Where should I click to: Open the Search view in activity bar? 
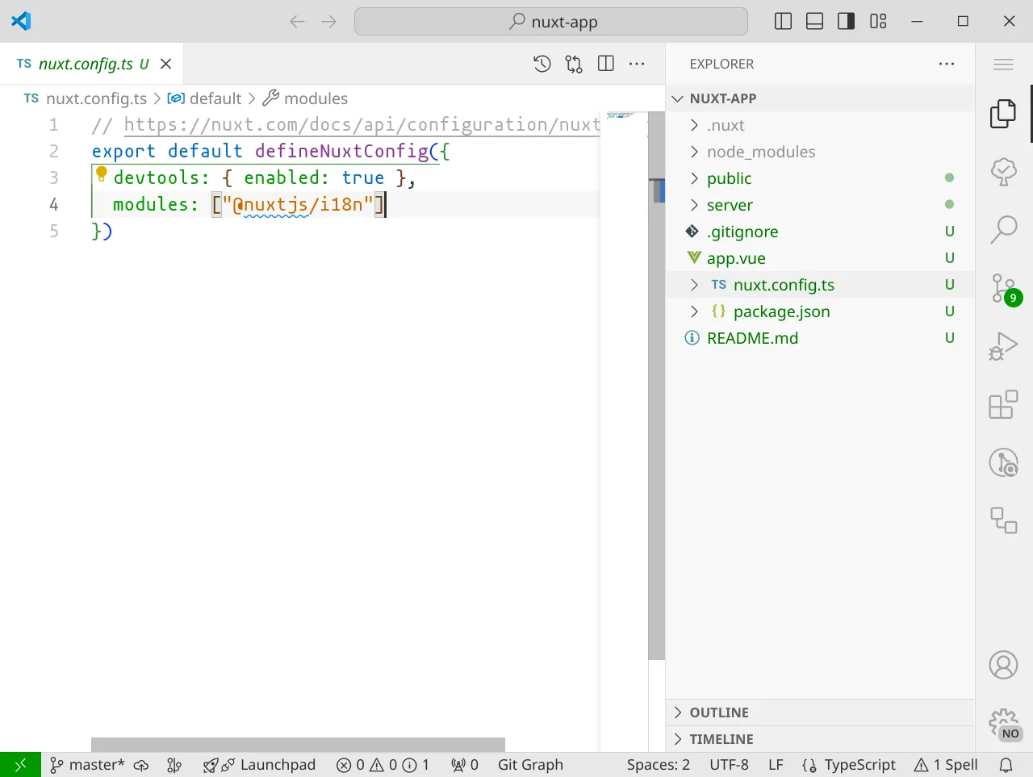pos(1003,229)
